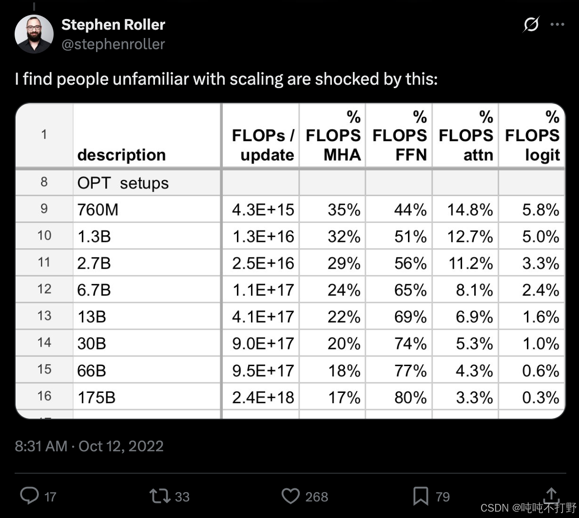
Task: Open Stephen Roller's profile picture
Action: [34, 34]
